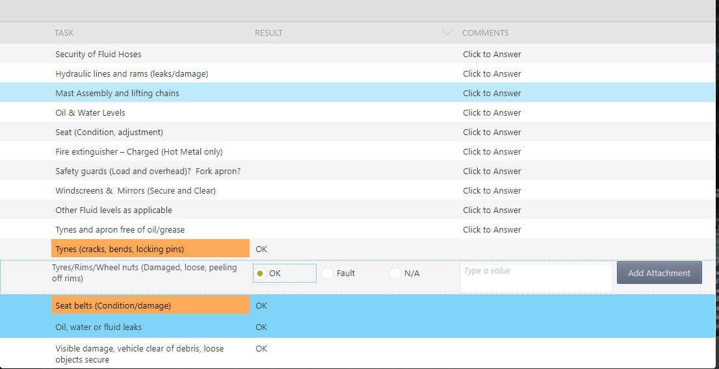Click to Answer for Other Fluid levels
719x369 pixels.
492,210
